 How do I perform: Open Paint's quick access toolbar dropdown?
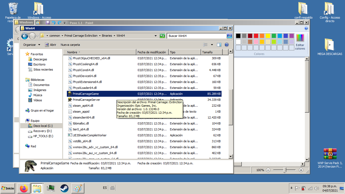coord(65,23)
